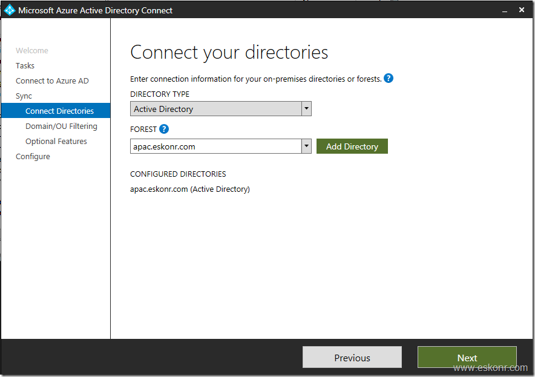This screenshot has height=377, width=535.
Task: Open help about on-premises directories or forests
Action: 388,78
